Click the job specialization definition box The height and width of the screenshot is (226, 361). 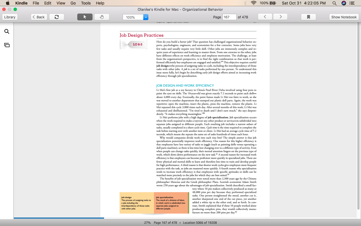pyautogui.click(x=171, y=203)
